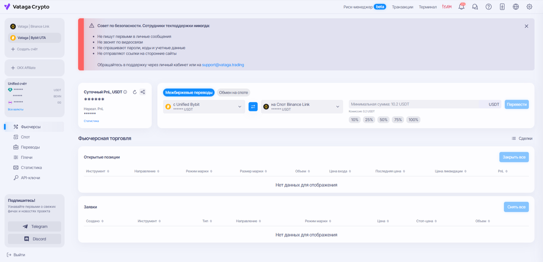Screen dimensions: 543x262
Task: Sort open positions by Цена ликвидации
Action: 452,171
